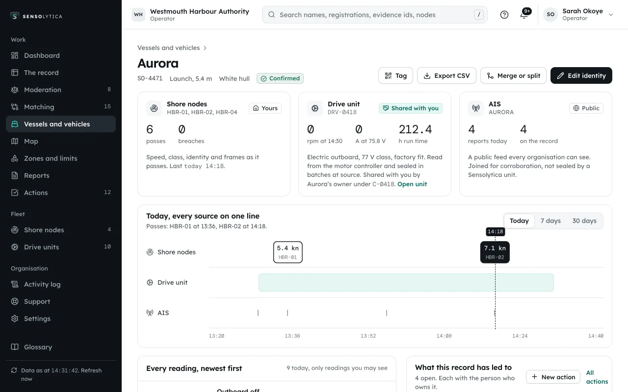The image size is (628, 392).
Task: Open the Map view
Action: 61,141
